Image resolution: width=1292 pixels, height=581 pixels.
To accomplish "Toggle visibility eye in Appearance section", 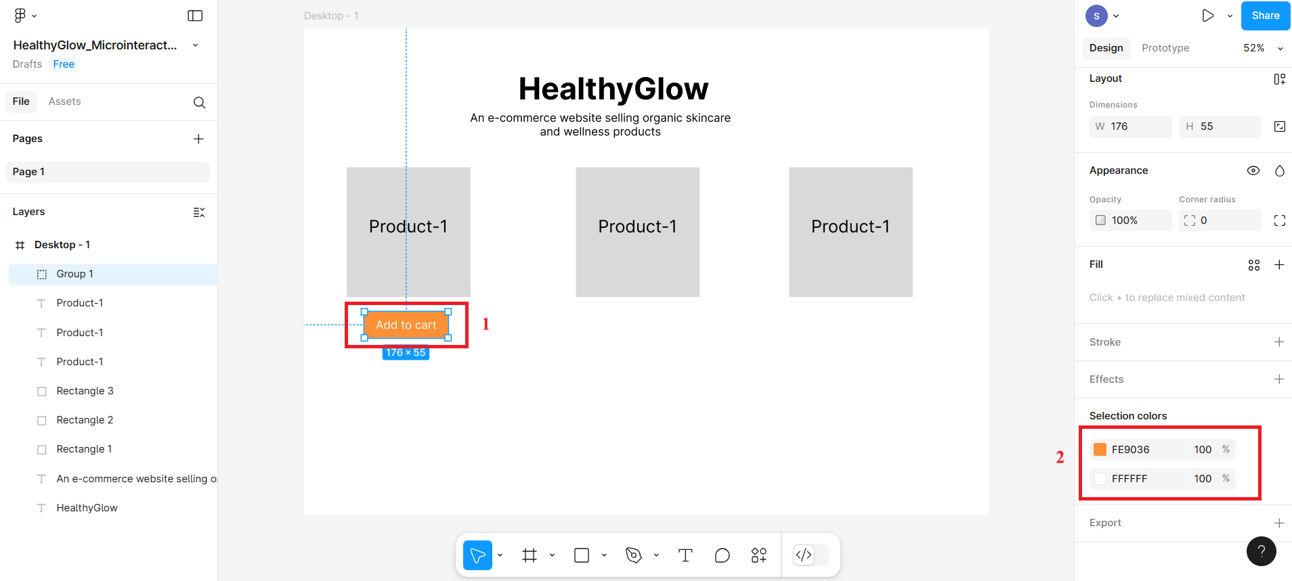I will click(x=1253, y=170).
